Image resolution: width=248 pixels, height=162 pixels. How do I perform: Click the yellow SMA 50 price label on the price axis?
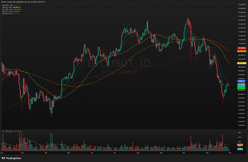(242, 63)
